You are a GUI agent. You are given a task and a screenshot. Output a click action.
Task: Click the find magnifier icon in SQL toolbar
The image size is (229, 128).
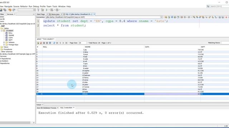(x=194, y=17)
